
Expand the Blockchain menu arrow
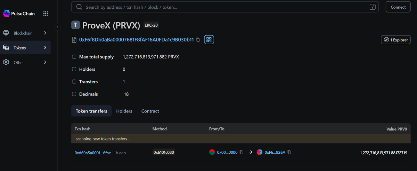(x=45, y=33)
